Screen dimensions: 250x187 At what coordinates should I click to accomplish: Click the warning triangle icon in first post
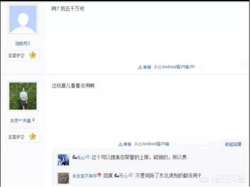click(140, 67)
